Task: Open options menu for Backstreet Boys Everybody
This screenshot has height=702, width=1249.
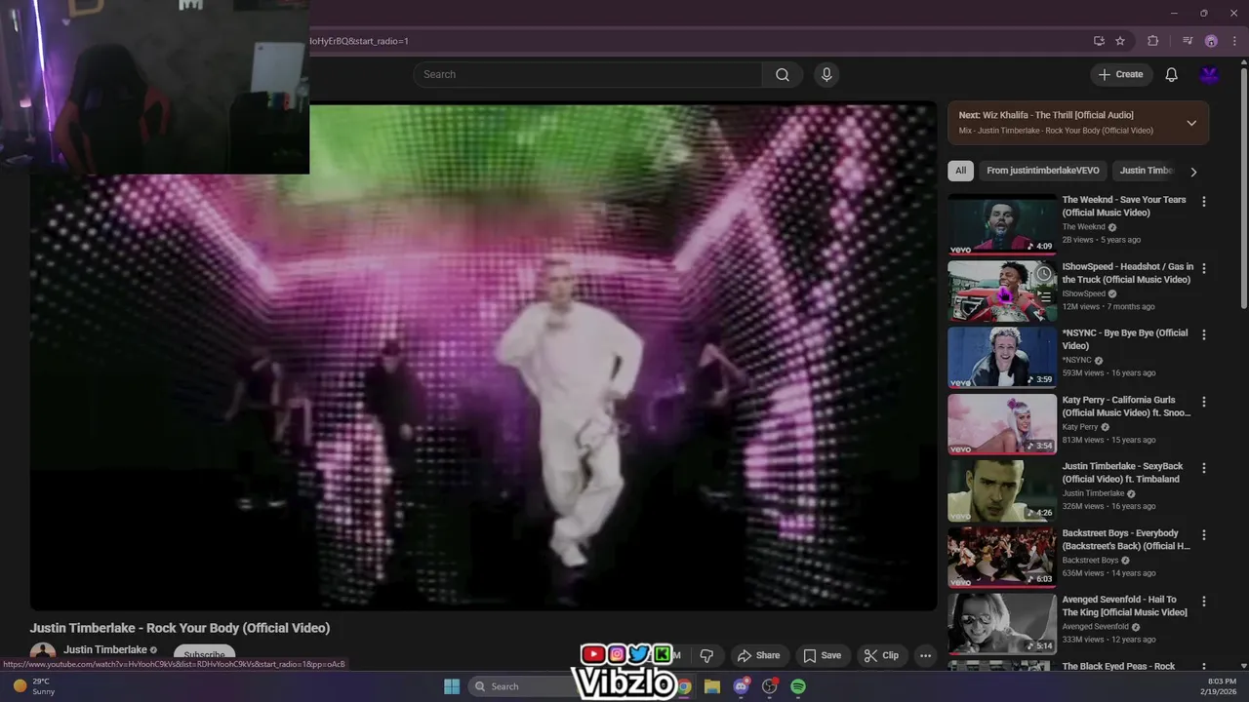Action: point(1203,535)
